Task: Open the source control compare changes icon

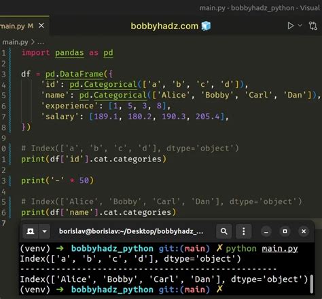Action: point(313,26)
